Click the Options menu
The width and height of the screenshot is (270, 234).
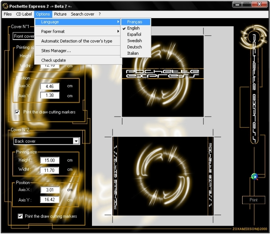[43, 14]
